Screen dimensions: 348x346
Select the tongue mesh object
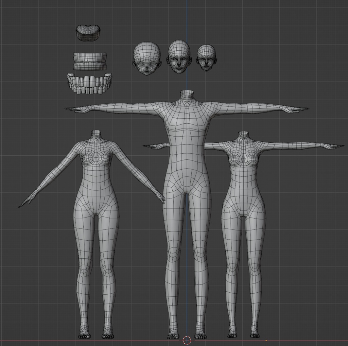88,33
